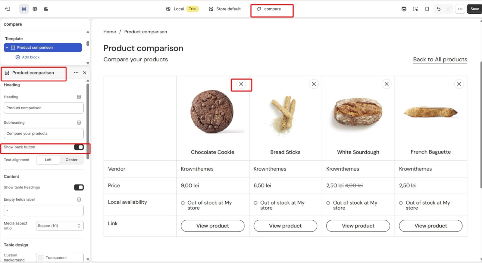Open the top bar three-dot more menu

tap(460, 9)
